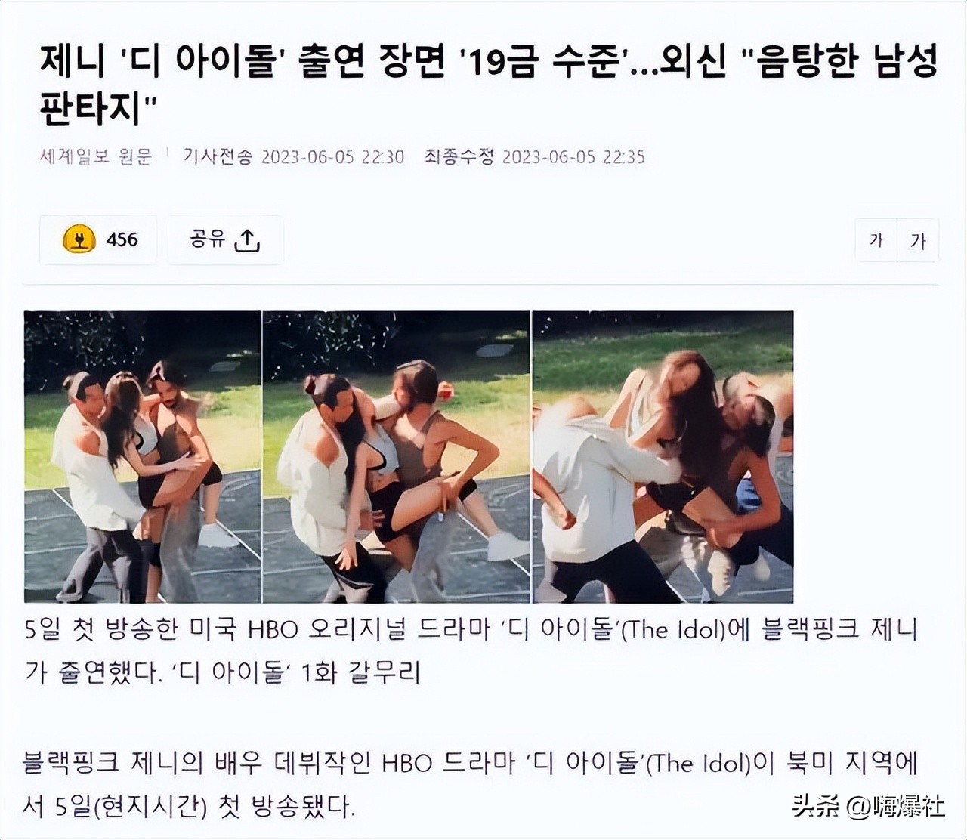Click the 최종수정 2023-06-05 22:35 timestamp

click(x=535, y=156)
